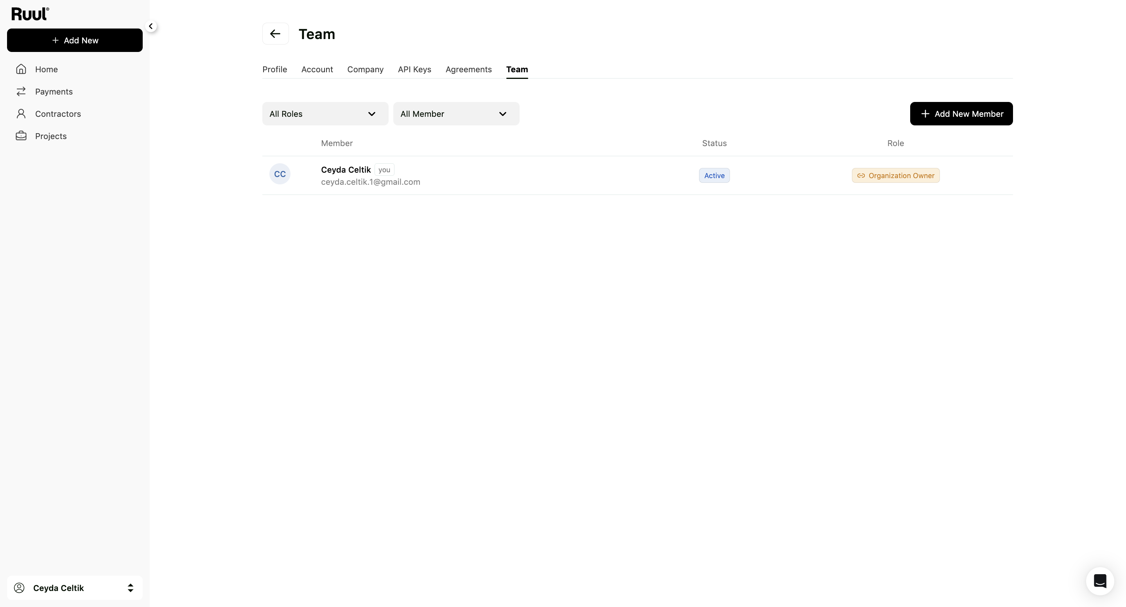1126x607 pixels.
Task: Click the Active status badge
Action: click(x=714, y=175)
